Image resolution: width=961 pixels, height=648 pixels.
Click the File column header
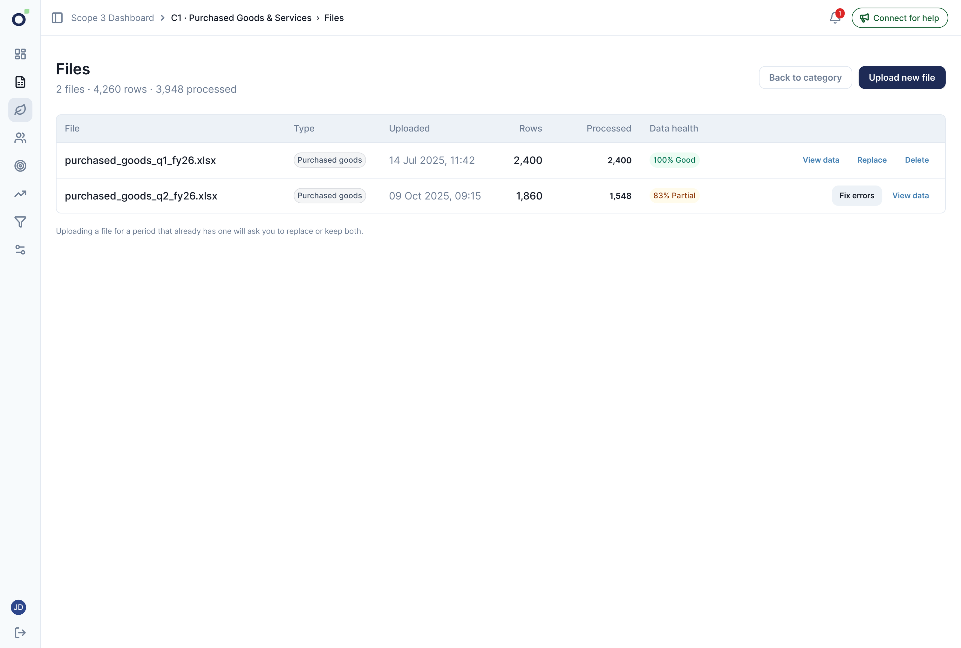coord(72,129)
